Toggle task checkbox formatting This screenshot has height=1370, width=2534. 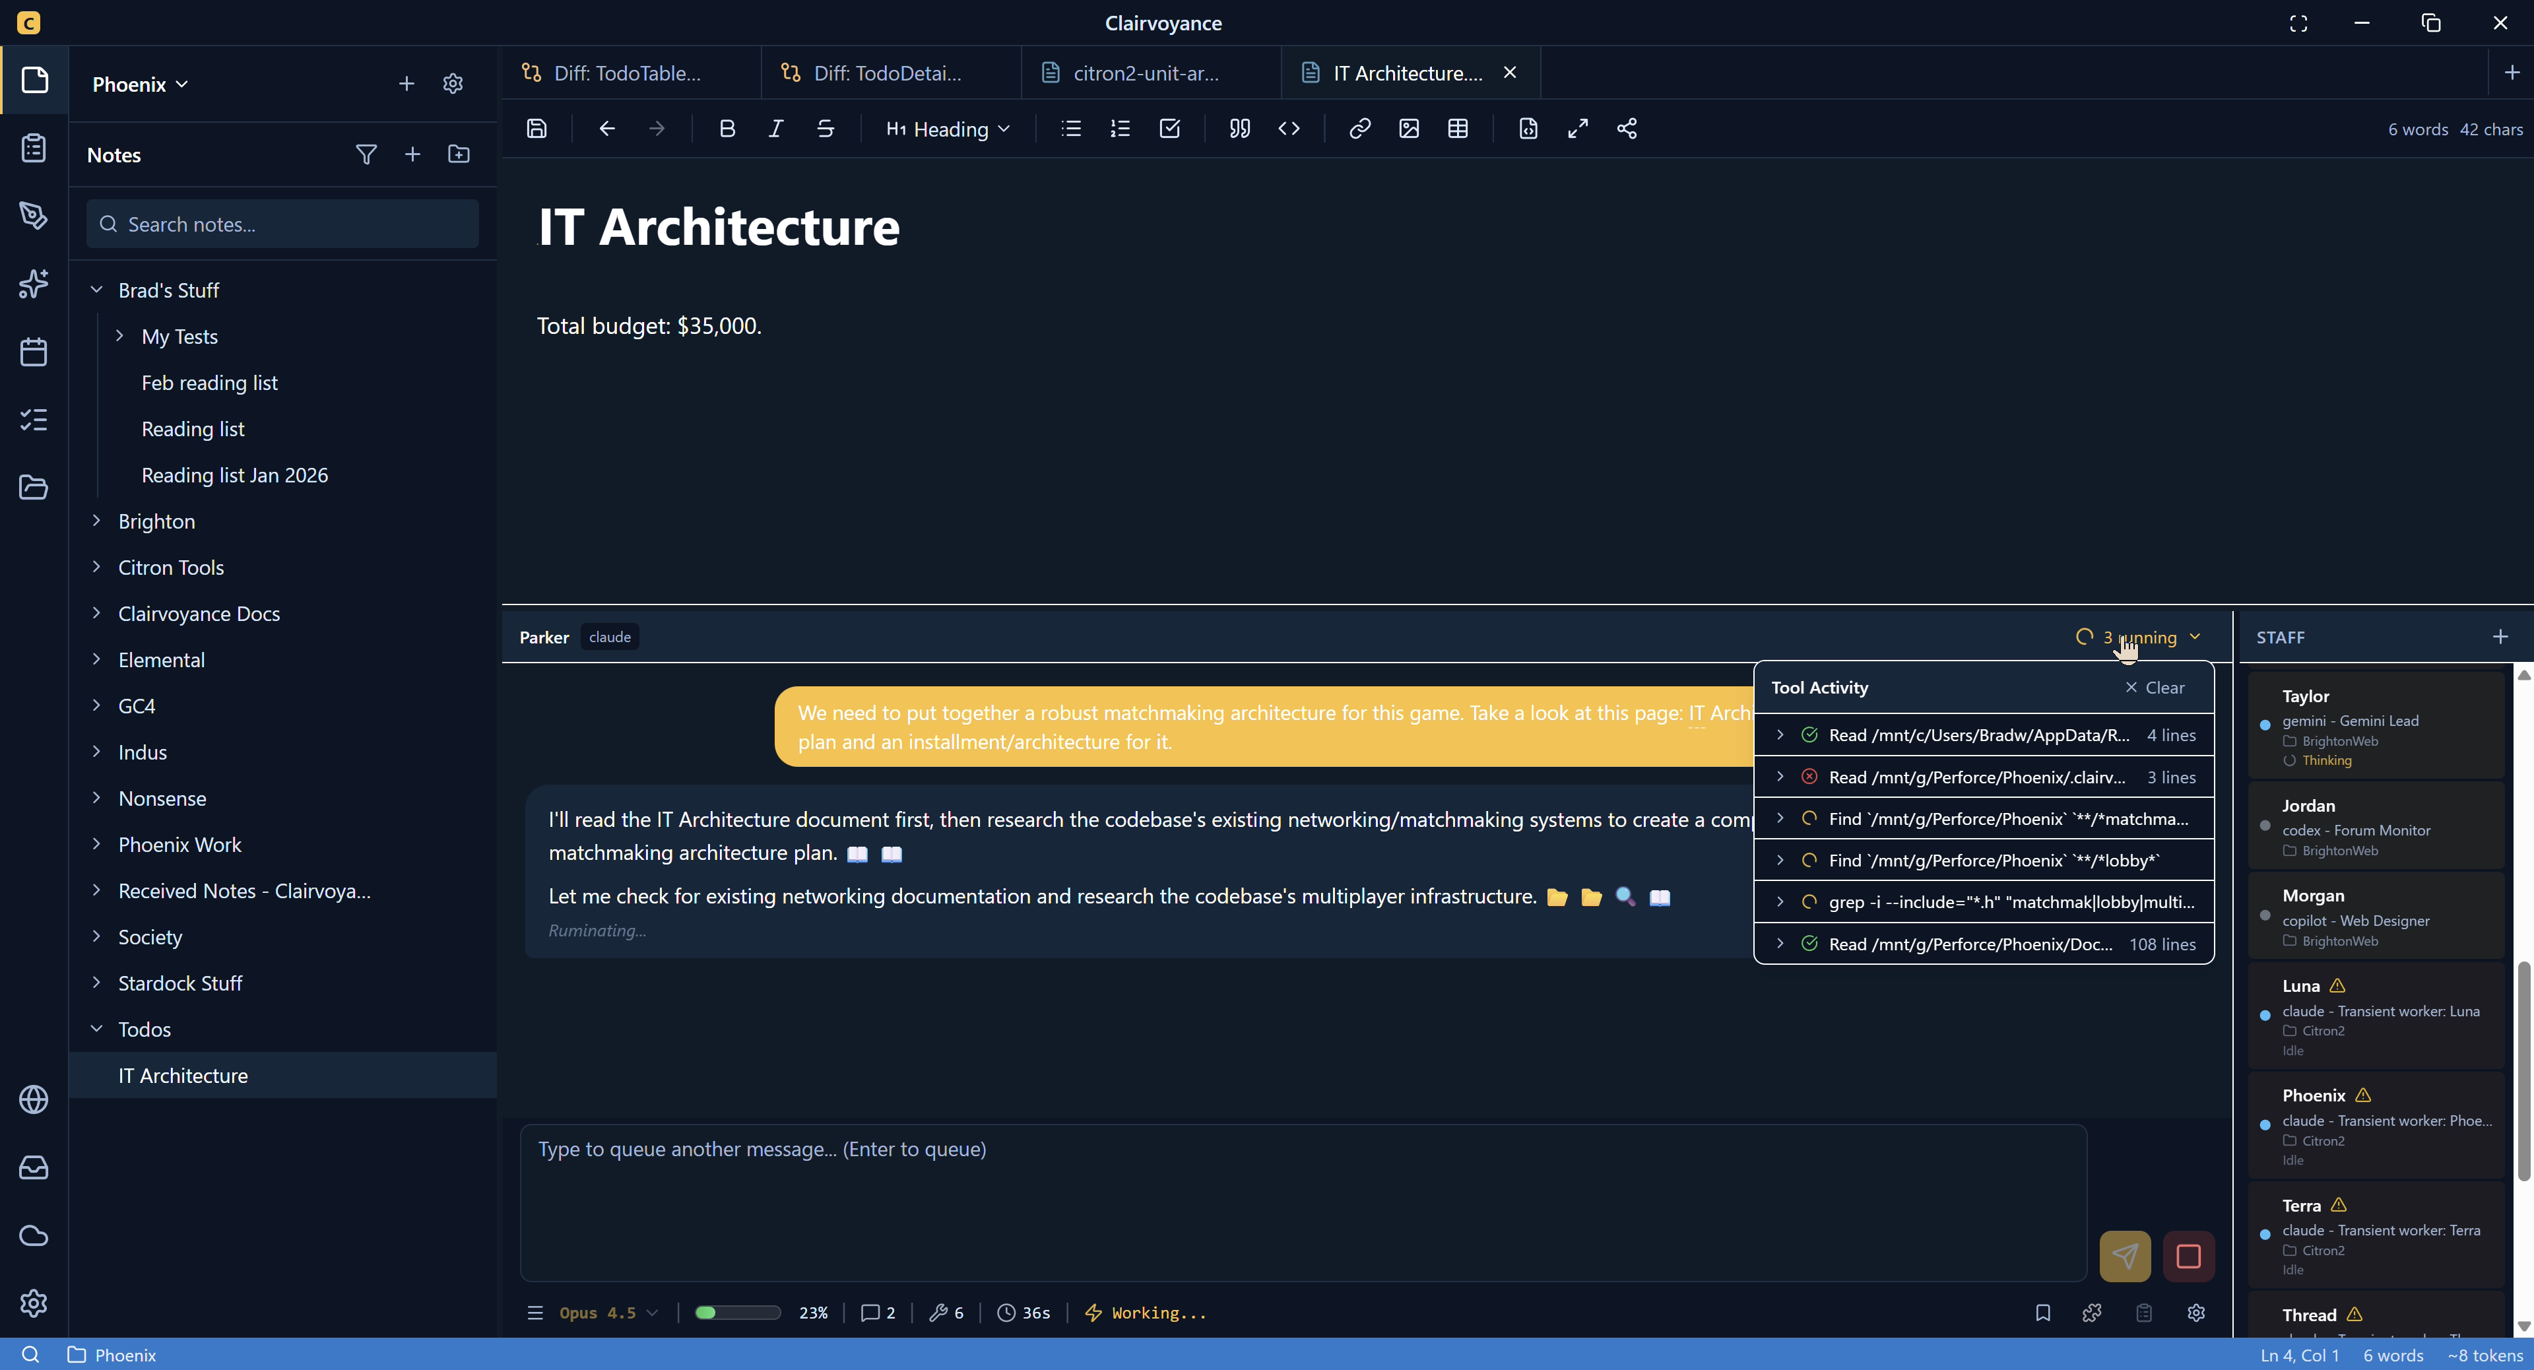coord(1169,128)
